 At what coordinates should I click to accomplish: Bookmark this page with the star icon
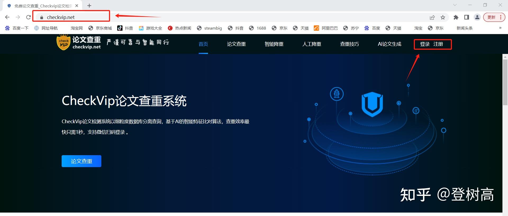[x=443, y=17]
